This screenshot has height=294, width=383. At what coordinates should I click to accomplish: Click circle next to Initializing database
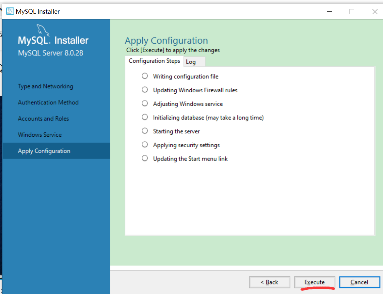coord(145,117)
